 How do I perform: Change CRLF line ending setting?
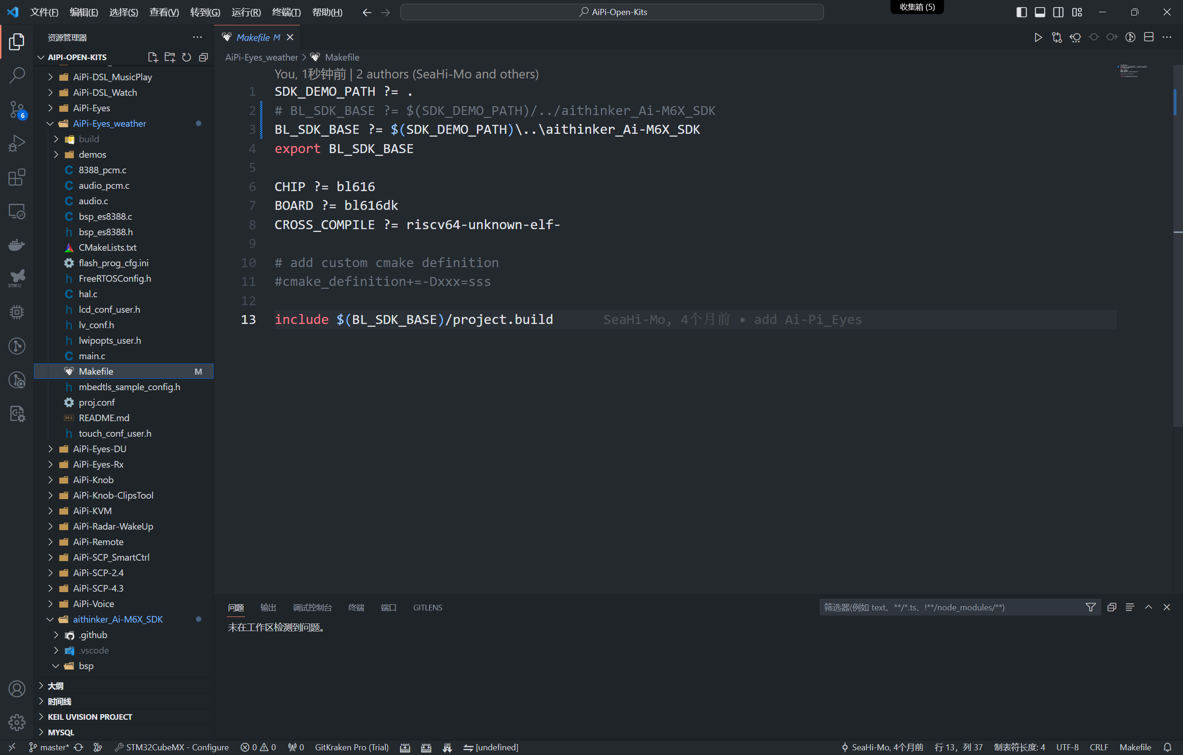(1099, 747)
